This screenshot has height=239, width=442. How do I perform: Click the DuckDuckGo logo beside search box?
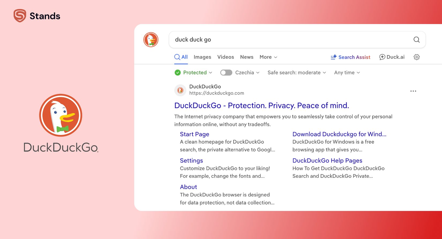click(151, 40)
